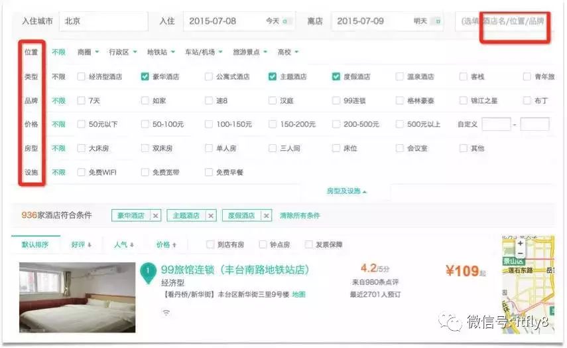Click the check-in date field 2015-07-08

click(239, 21)
